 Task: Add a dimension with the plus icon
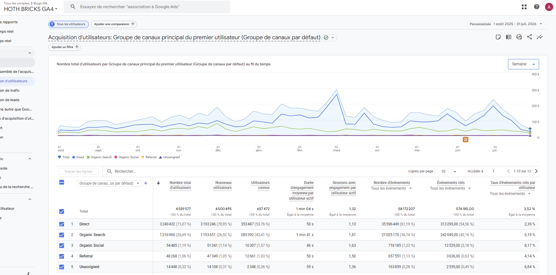click(x=146, y=183)
